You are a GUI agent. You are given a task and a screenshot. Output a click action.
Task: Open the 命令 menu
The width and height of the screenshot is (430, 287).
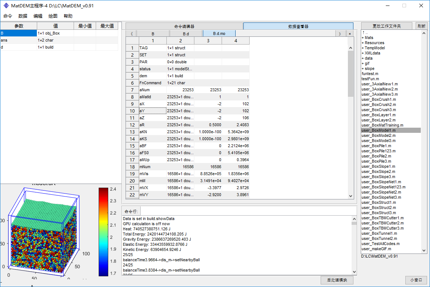pyautogui.click(x=8, y=16)
